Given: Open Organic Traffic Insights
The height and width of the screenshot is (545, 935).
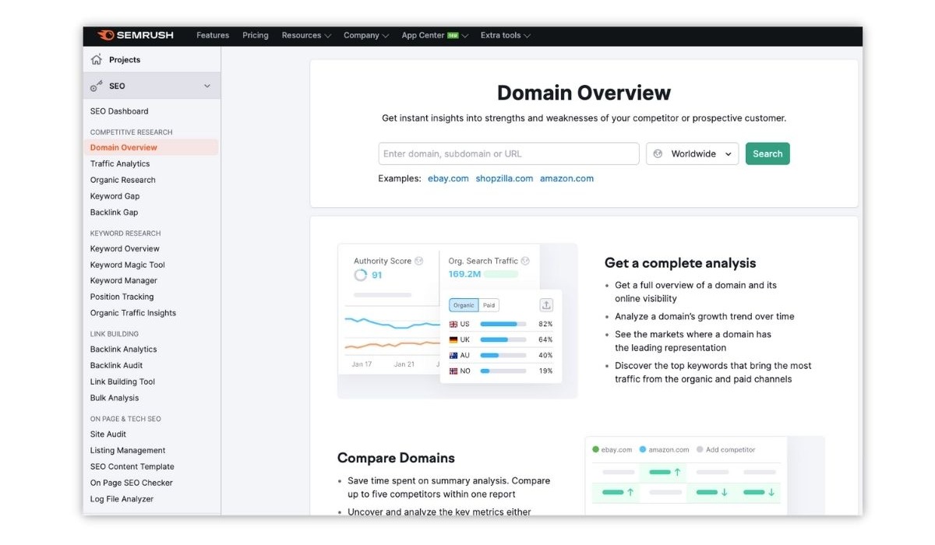Looking at the screenshot, I should [133, 313].
